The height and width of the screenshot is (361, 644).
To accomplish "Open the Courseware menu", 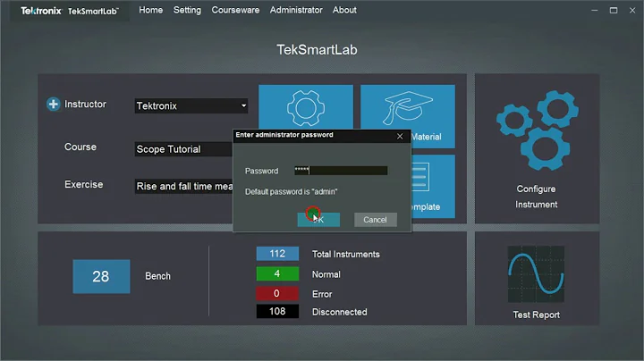I will click(235, 10).
